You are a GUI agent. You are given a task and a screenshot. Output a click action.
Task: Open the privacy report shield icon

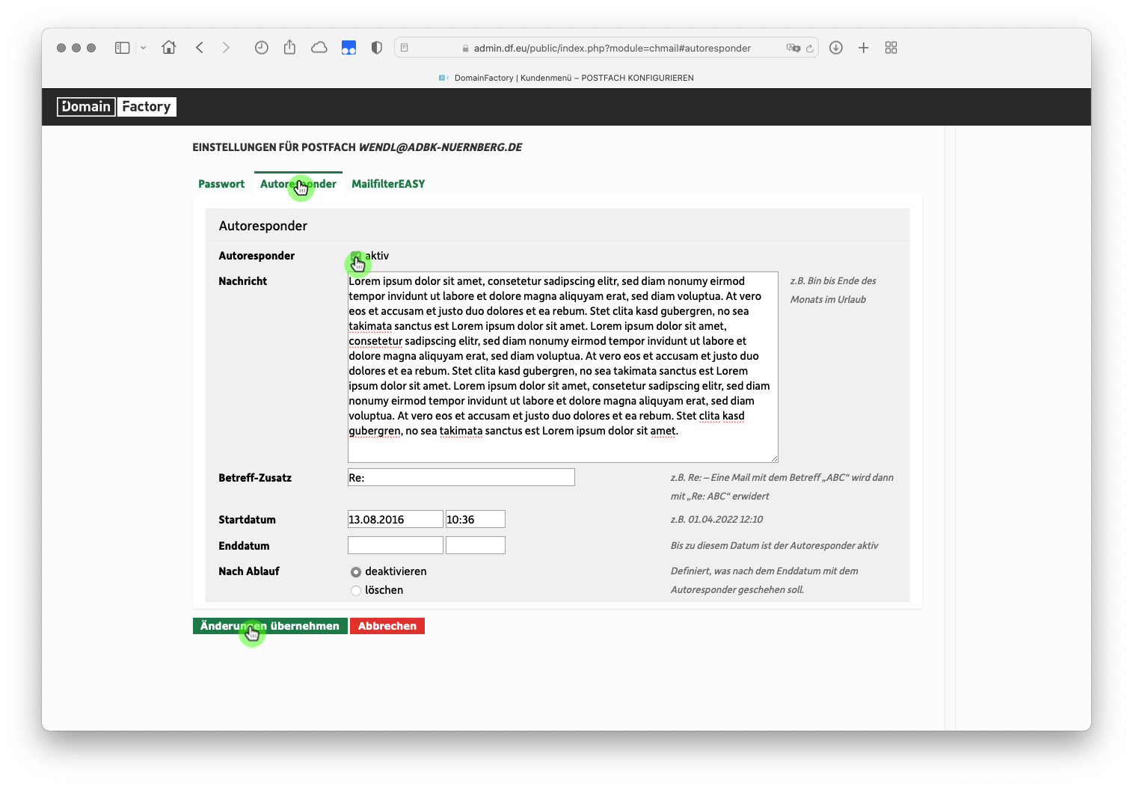377,48
